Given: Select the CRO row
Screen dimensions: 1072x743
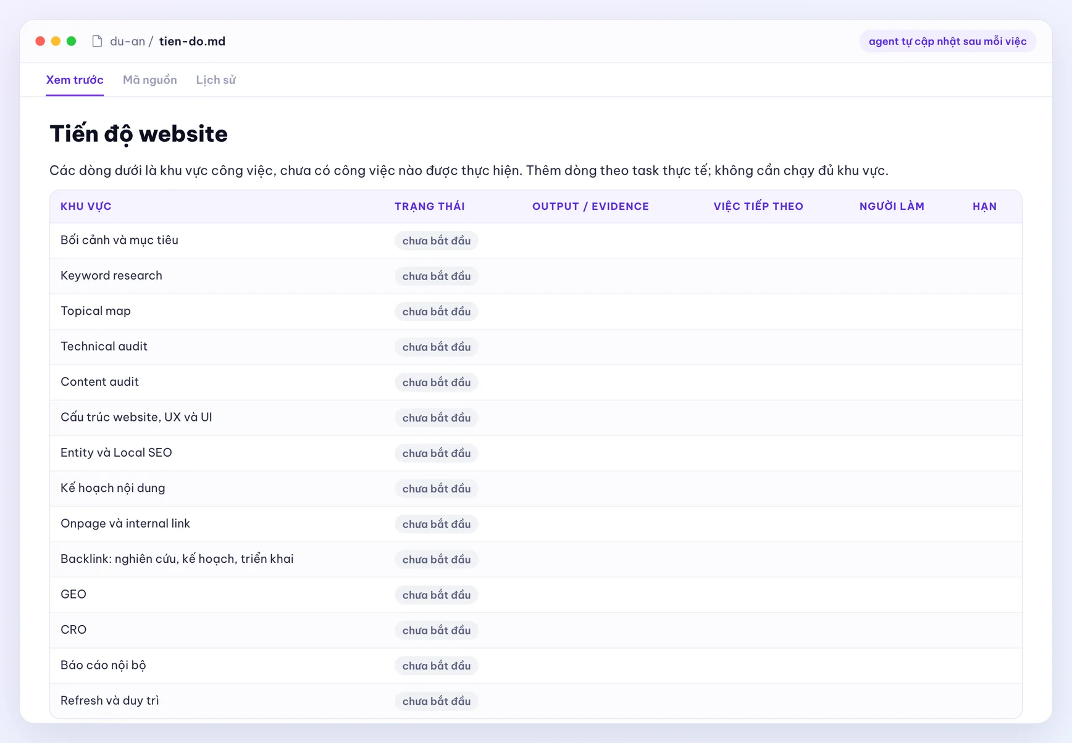Looking at the screenshot, I should point(536,630).
